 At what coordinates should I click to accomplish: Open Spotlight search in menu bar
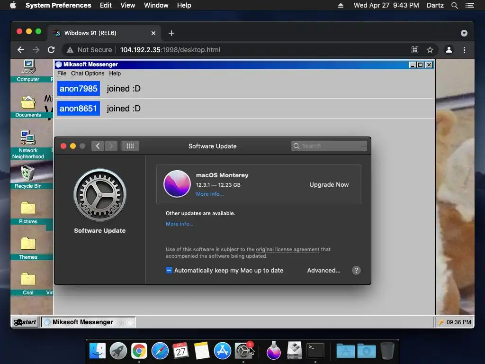coord(454,5)
